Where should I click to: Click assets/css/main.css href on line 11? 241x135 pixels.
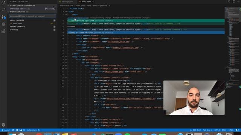point(119,42)
